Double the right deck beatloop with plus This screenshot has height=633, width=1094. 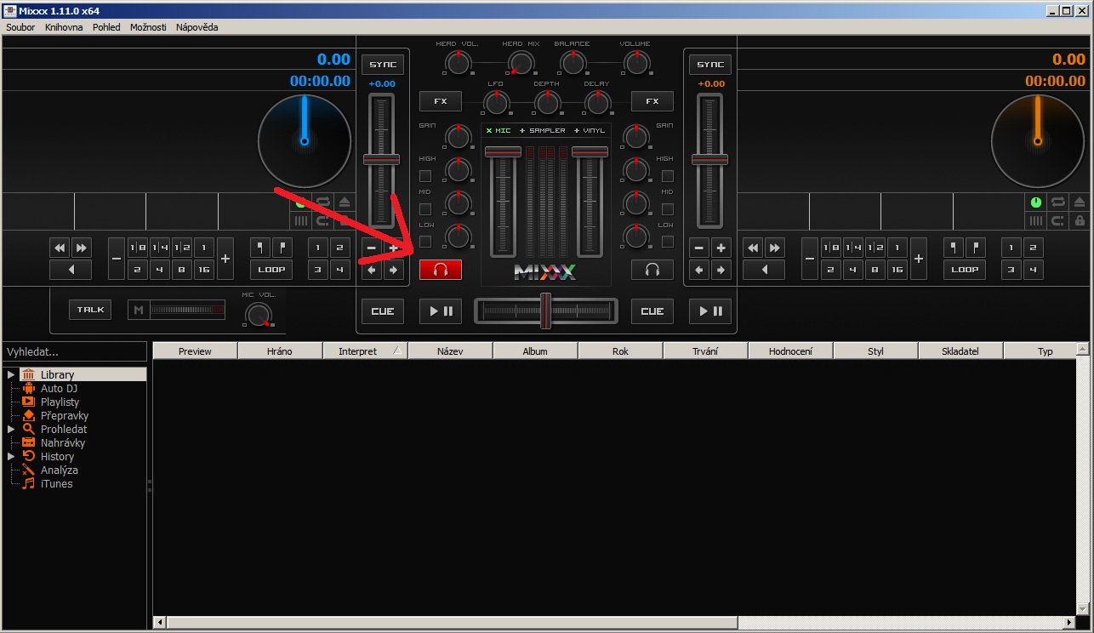tap(919, 259)
